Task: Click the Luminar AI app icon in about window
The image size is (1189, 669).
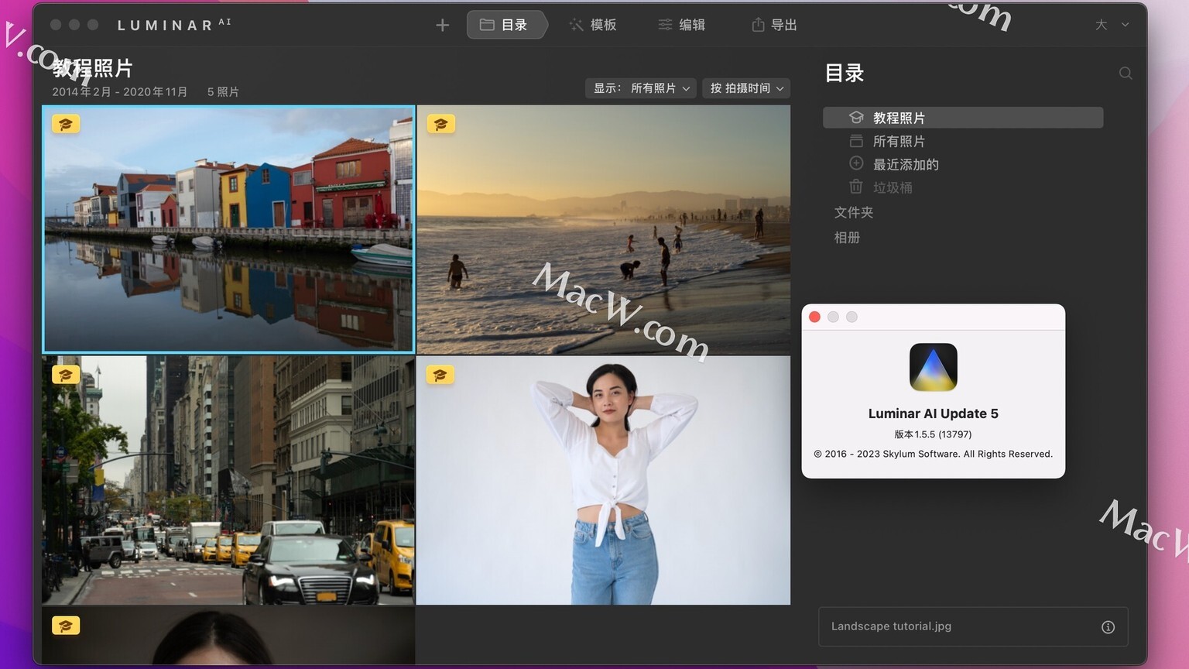Action: tap(934, 367)
